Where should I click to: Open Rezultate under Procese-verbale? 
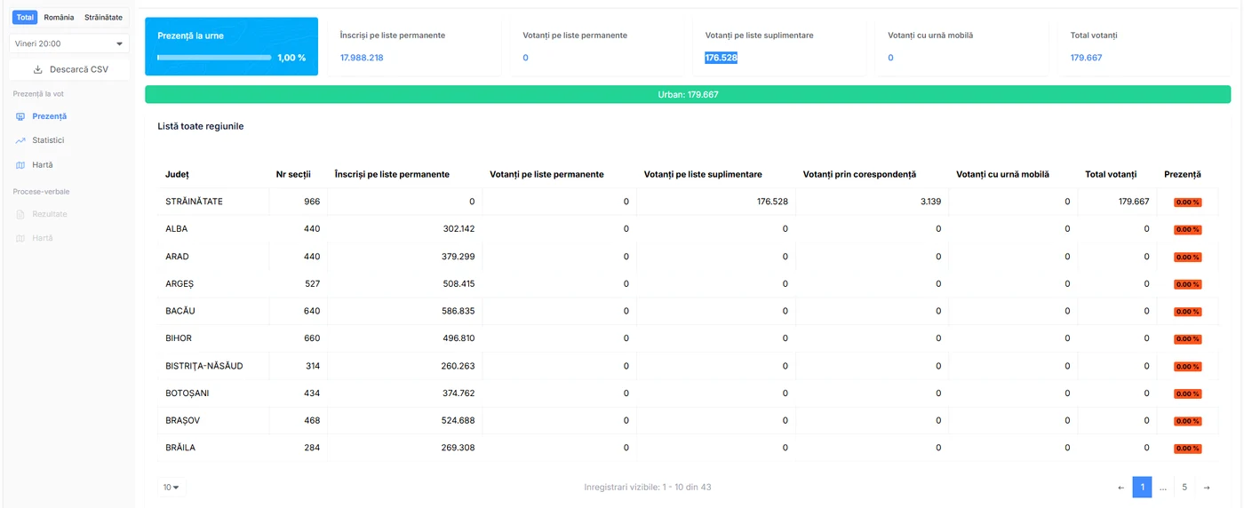pos(50,214)
